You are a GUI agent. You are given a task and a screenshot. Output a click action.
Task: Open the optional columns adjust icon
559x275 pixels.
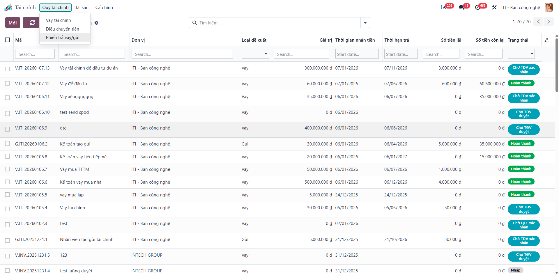pyautogui.click(x=546, y=40)
